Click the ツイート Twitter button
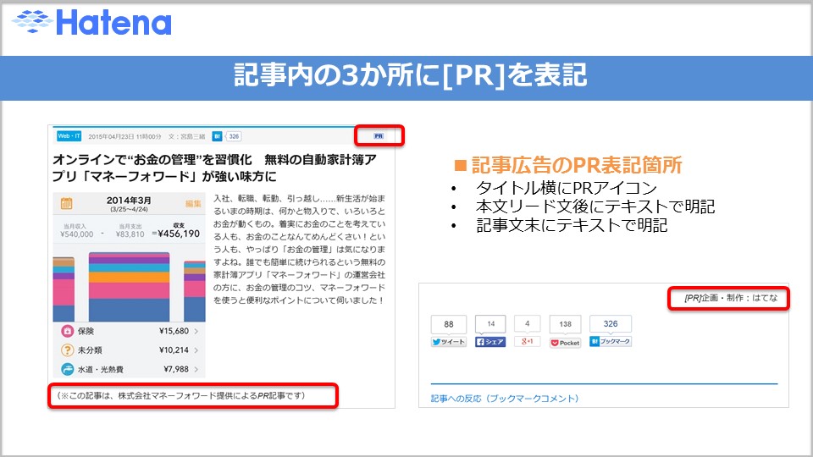The image size is (813, 457). point(449,342)
